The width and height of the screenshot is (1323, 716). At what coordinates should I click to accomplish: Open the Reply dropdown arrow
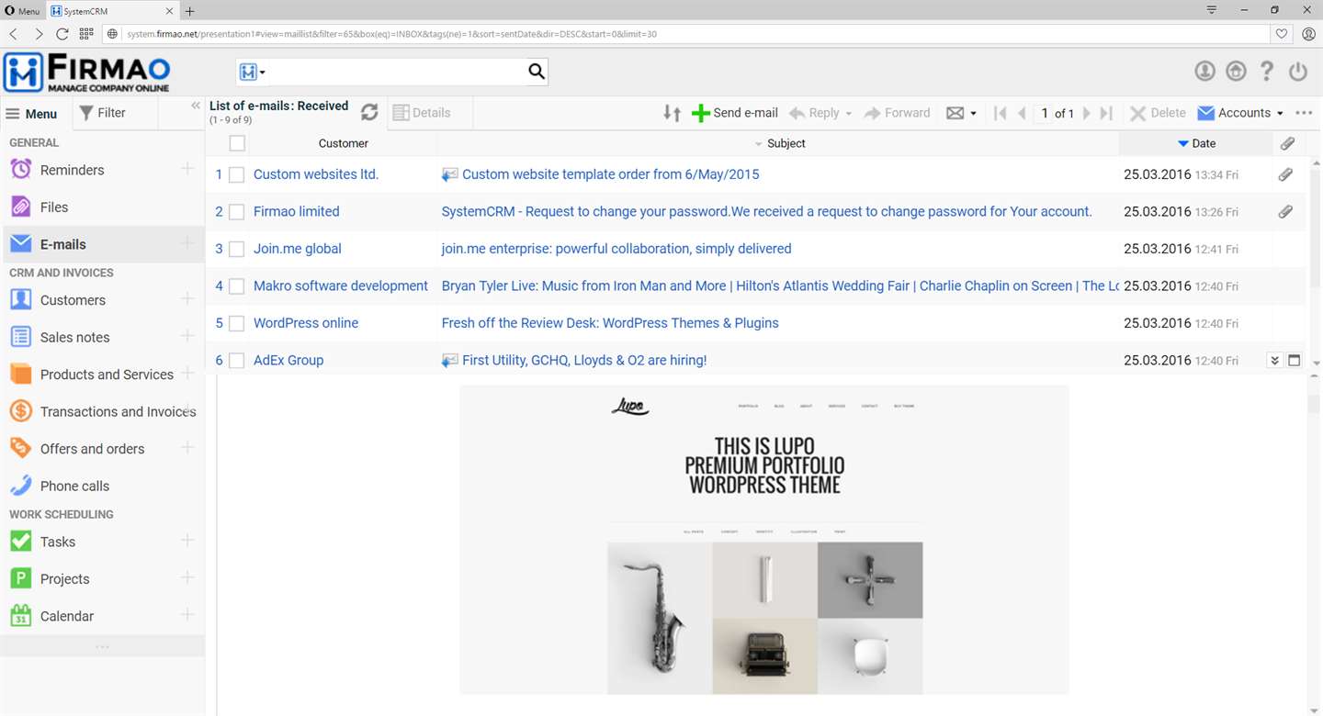848,114
